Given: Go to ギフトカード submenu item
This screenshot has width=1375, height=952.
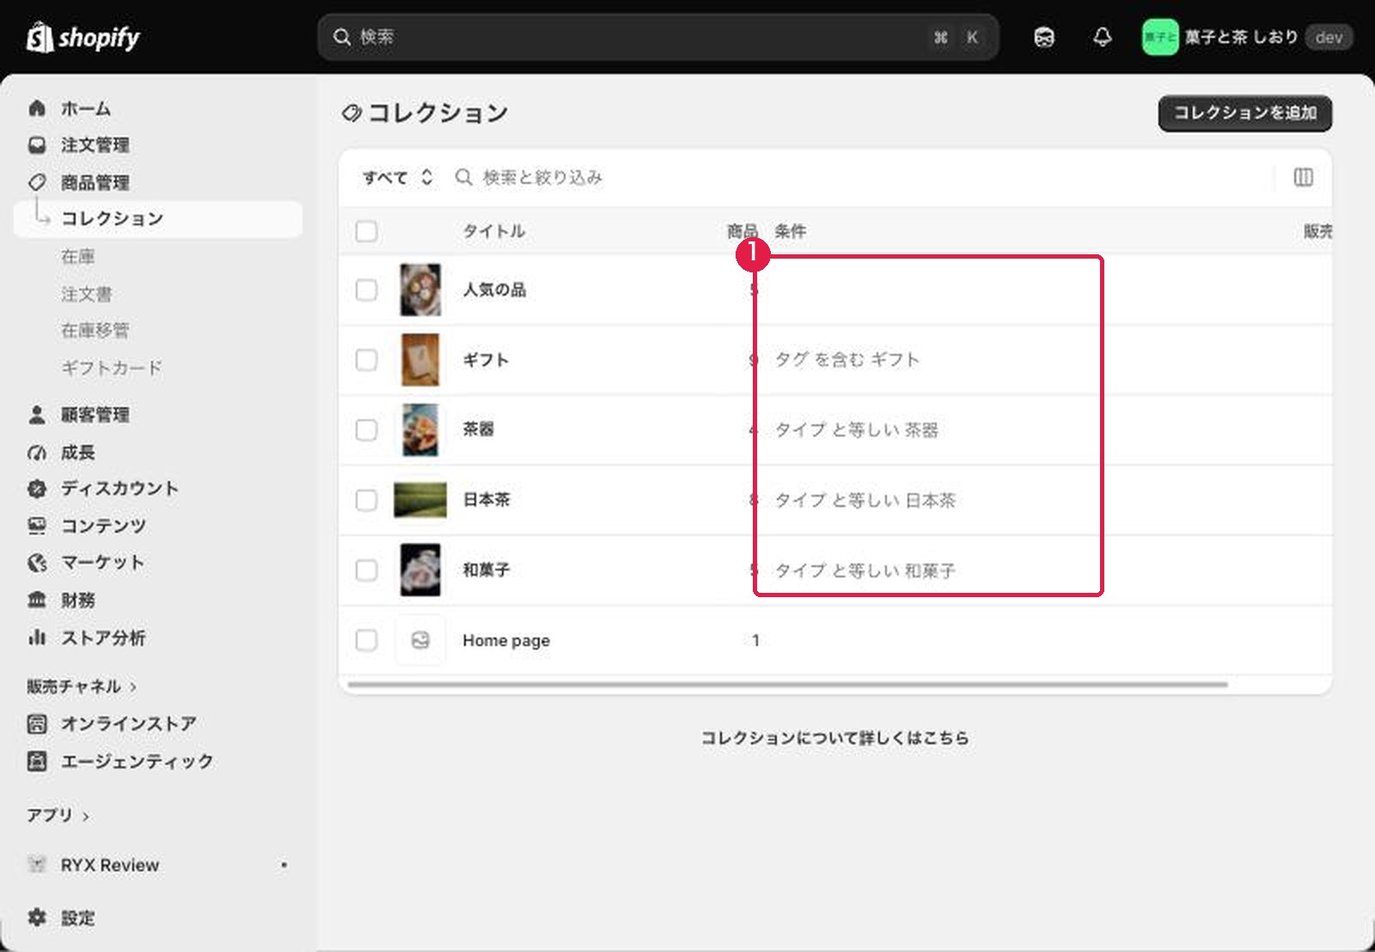Looking at the screenshot, I should coord(112,368).
